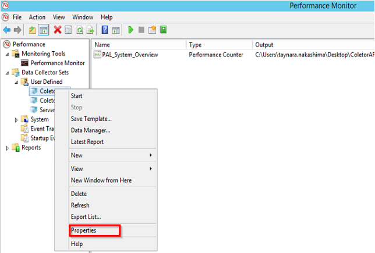Select the Performance root node
Viewport: 375px width, 253px height.
[x=29, y=44]
